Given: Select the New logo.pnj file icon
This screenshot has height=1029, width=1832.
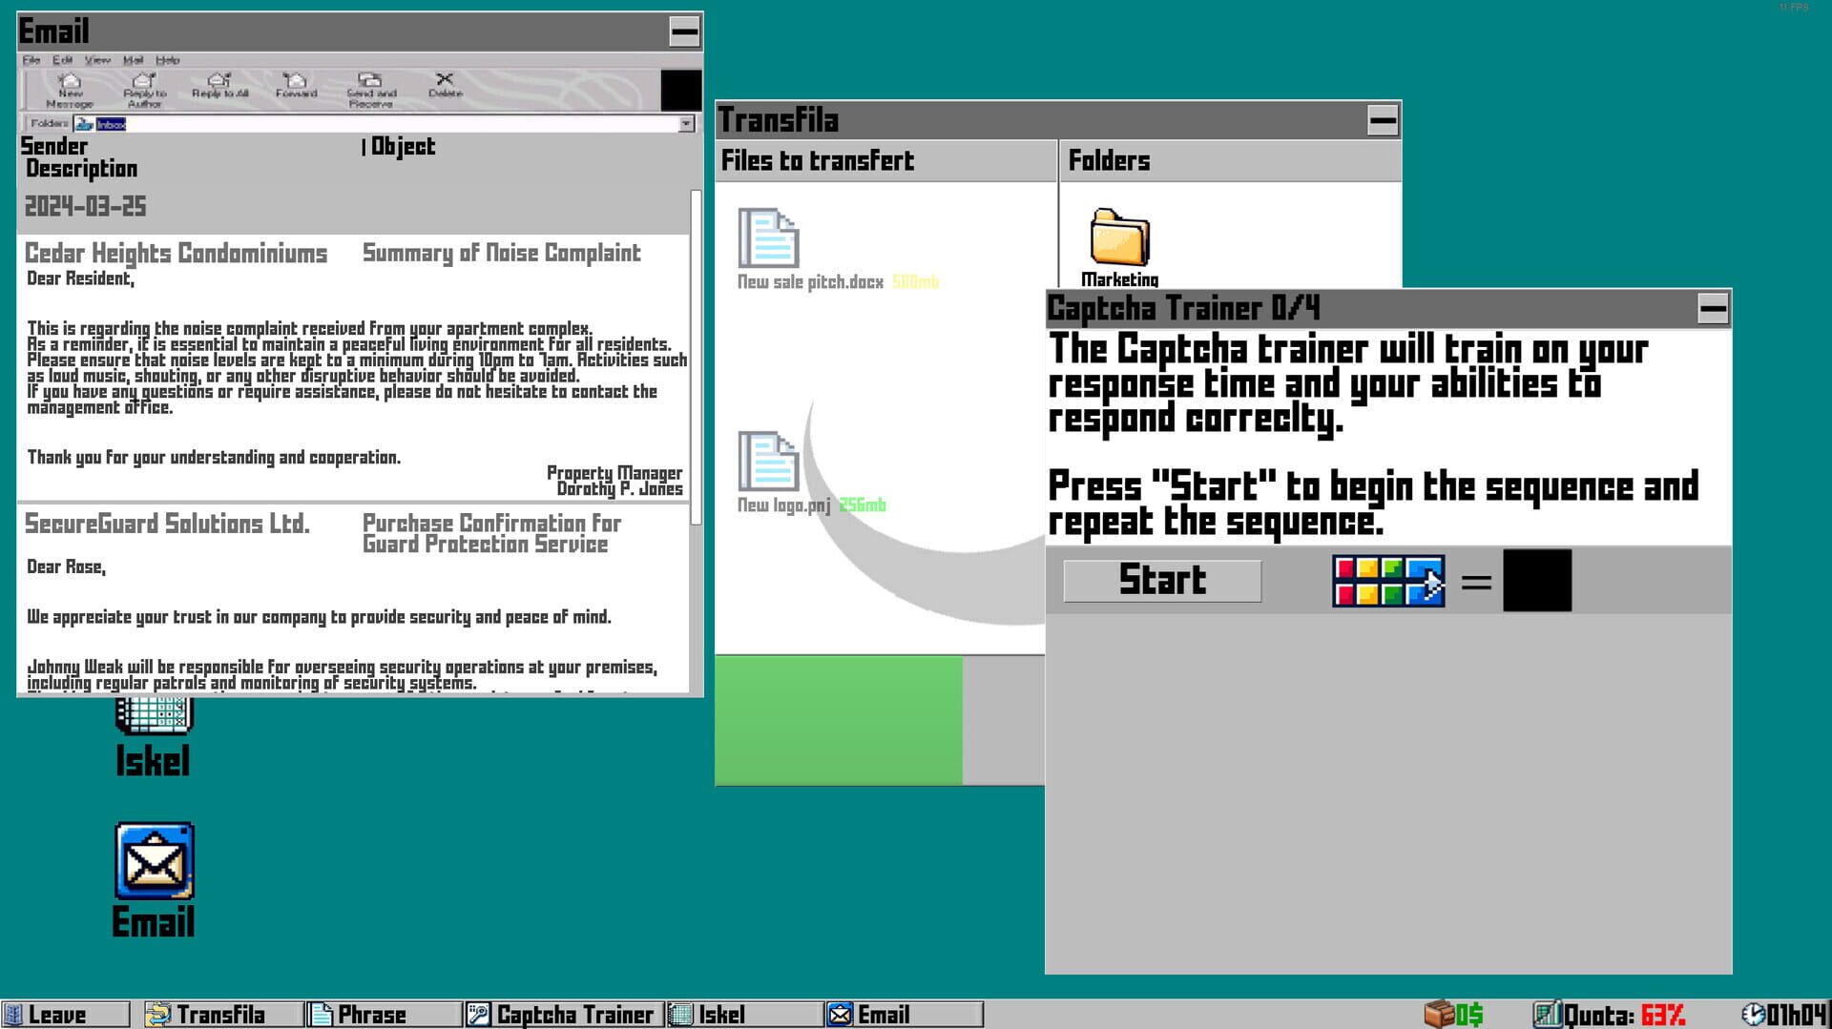Looking at the screenshot, I should tap(769, 463).
